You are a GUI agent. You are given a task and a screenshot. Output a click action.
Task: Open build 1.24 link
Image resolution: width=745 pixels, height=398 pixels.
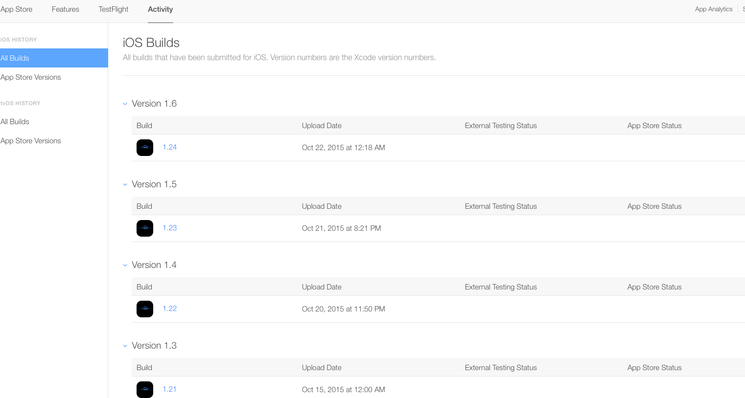tap(170, 147)
